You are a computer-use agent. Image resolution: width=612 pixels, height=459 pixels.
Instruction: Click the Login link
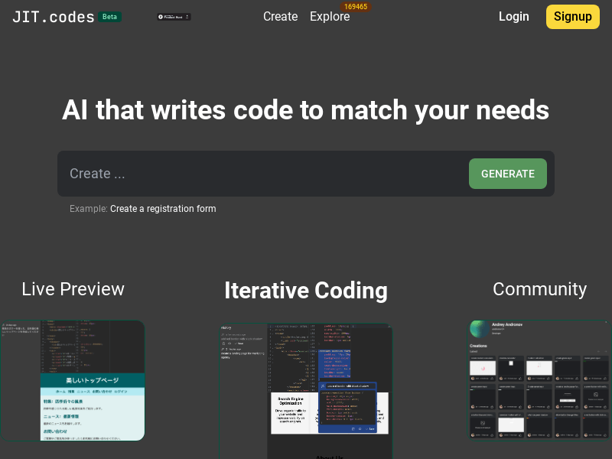513,17
